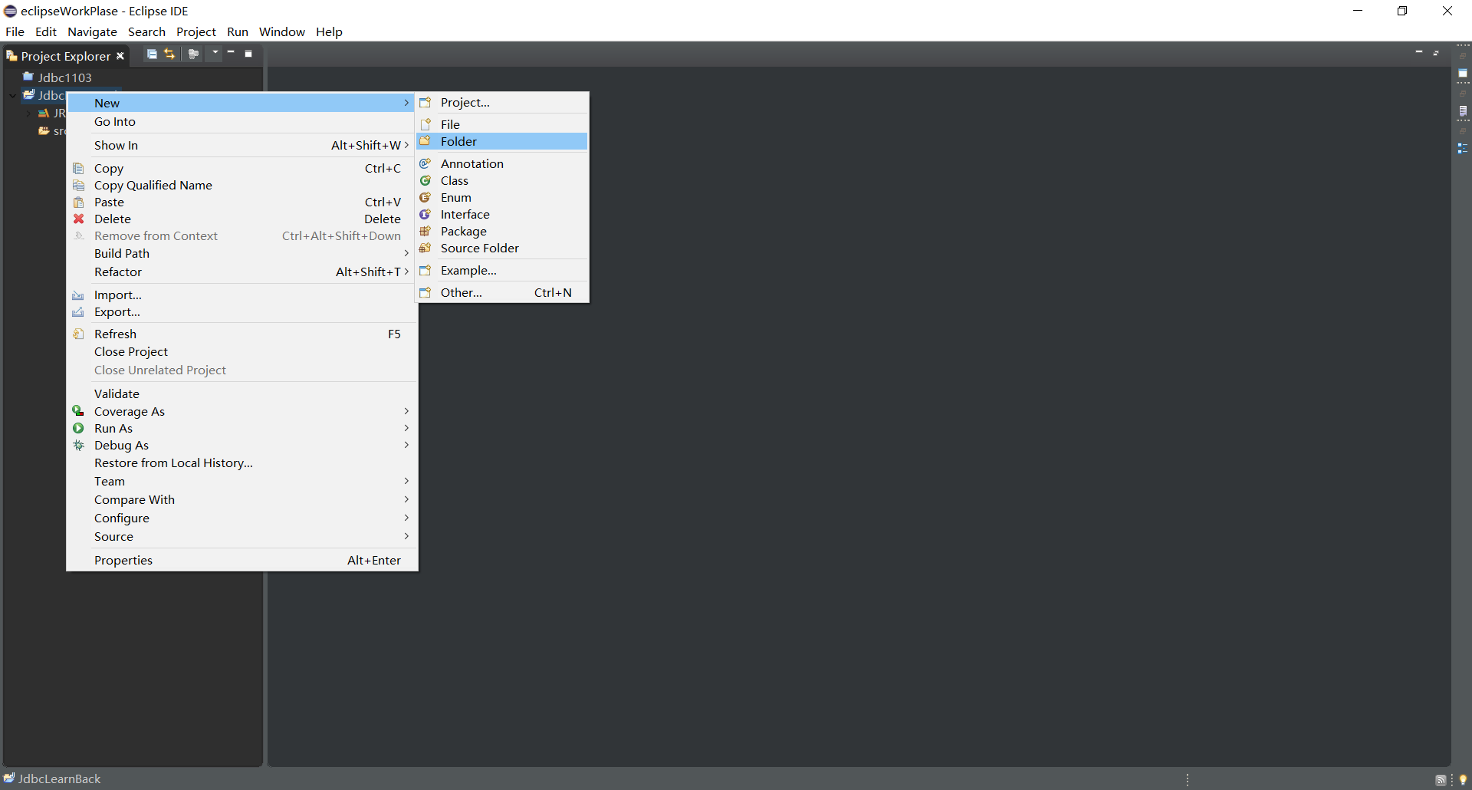Image resolution: width=1472 pixels, height=790 pixels.
Task: Expand the Team submenu
Action: [242, 481]
